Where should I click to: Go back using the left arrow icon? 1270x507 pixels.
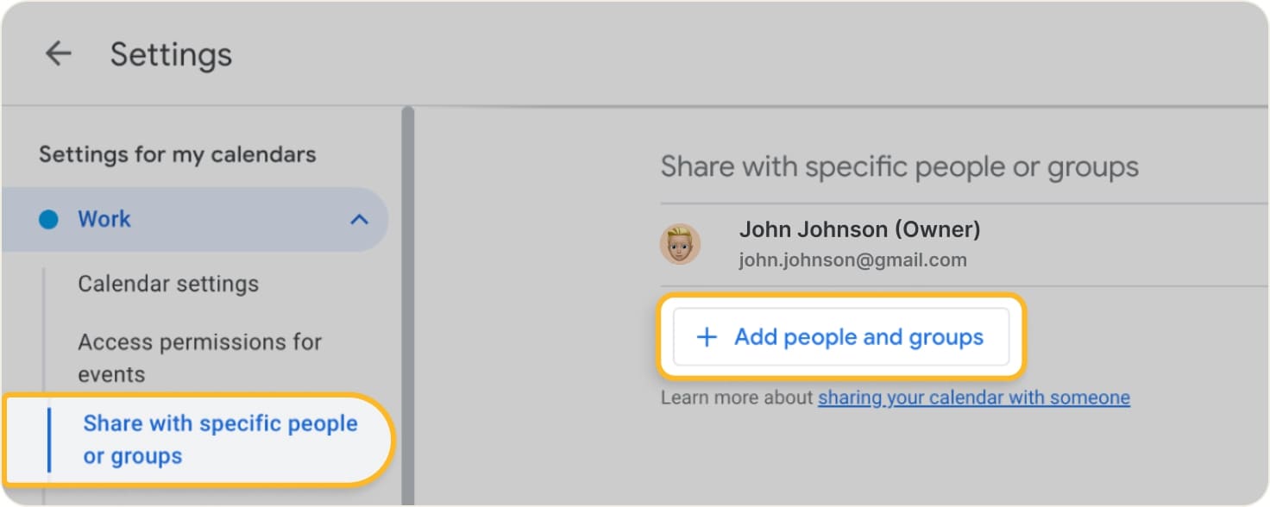pyautogui.click(x=58, y=54)
